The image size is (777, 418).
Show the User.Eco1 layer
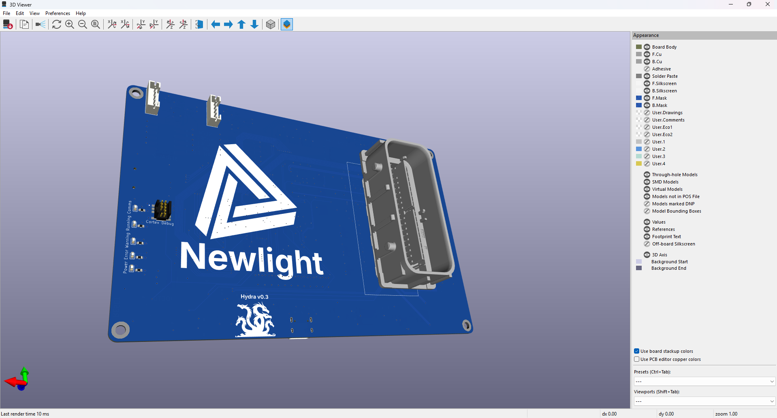coord(647,127)
